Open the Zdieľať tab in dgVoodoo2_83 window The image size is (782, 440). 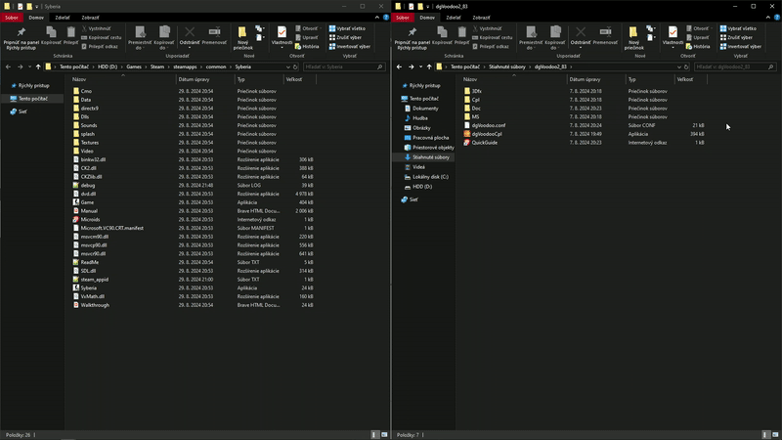(x=454, y=18)
